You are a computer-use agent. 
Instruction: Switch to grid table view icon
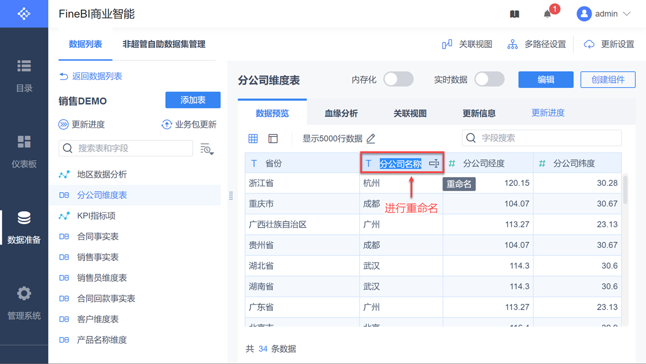[x=253, y=138]
